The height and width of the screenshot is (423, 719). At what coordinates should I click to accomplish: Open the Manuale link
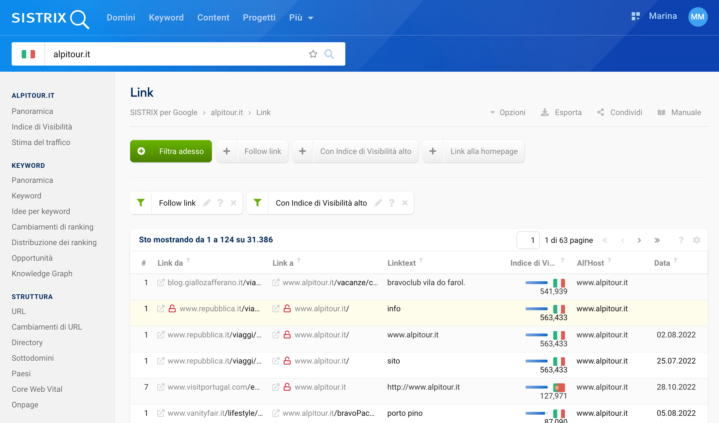pos(680,112)
